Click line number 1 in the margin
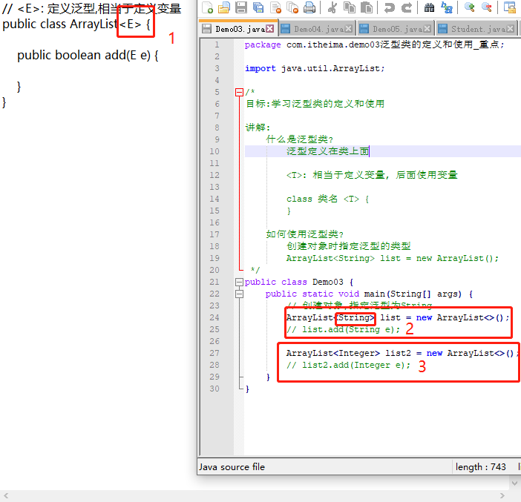The height and width of the screenshot is (502, 521). (217, 44)
